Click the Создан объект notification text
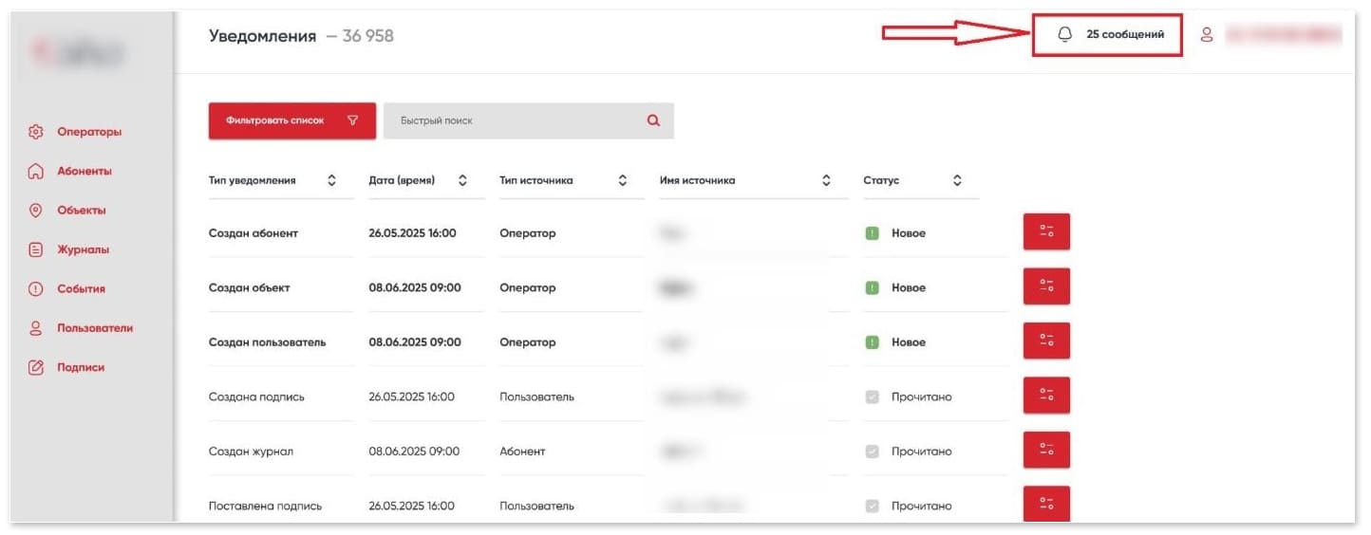 pyautogui.click(x=250, y=287)
